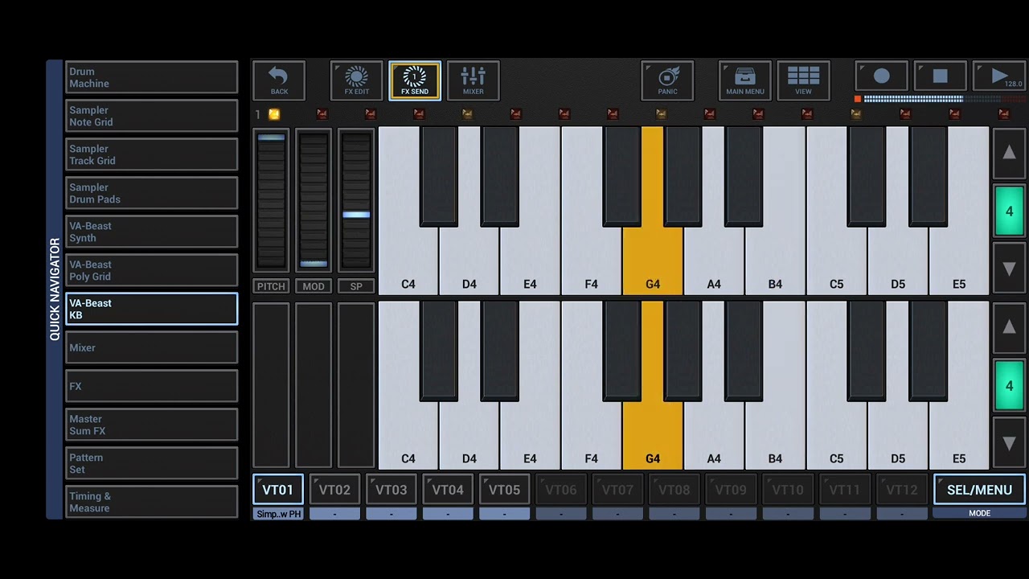Play C5 on the lower keyboard
The height and width of the screenshot is (579, 1029).
tap(836, 436)
